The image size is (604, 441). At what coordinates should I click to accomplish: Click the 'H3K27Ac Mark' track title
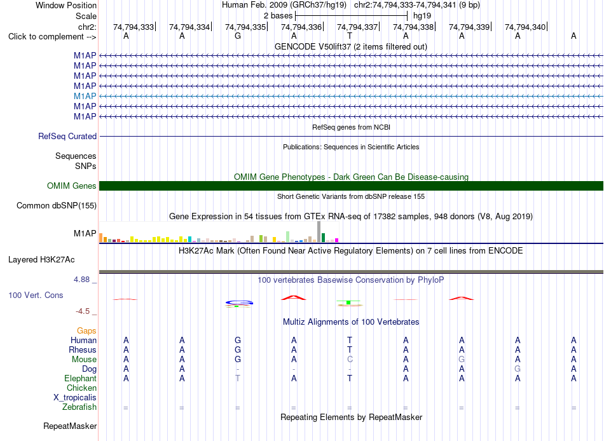(x=351, y=251)
